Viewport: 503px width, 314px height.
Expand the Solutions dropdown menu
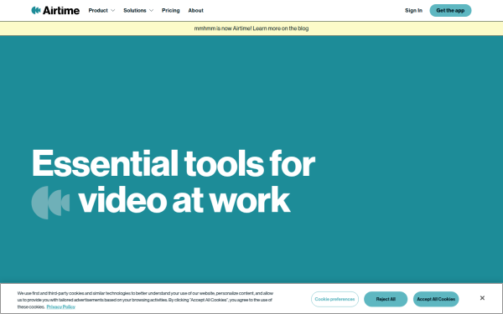(x=138, y=10)
